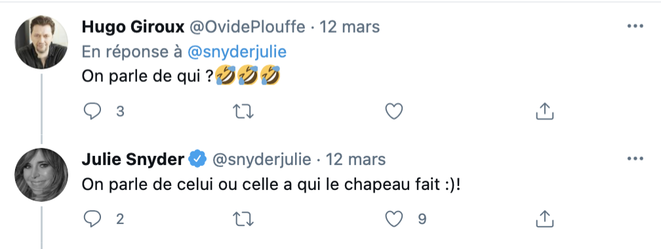The width and height of the screenshot is (661, 249).
Task: Share Hugo Giroux's tweet
Action: tap(544, 111)
